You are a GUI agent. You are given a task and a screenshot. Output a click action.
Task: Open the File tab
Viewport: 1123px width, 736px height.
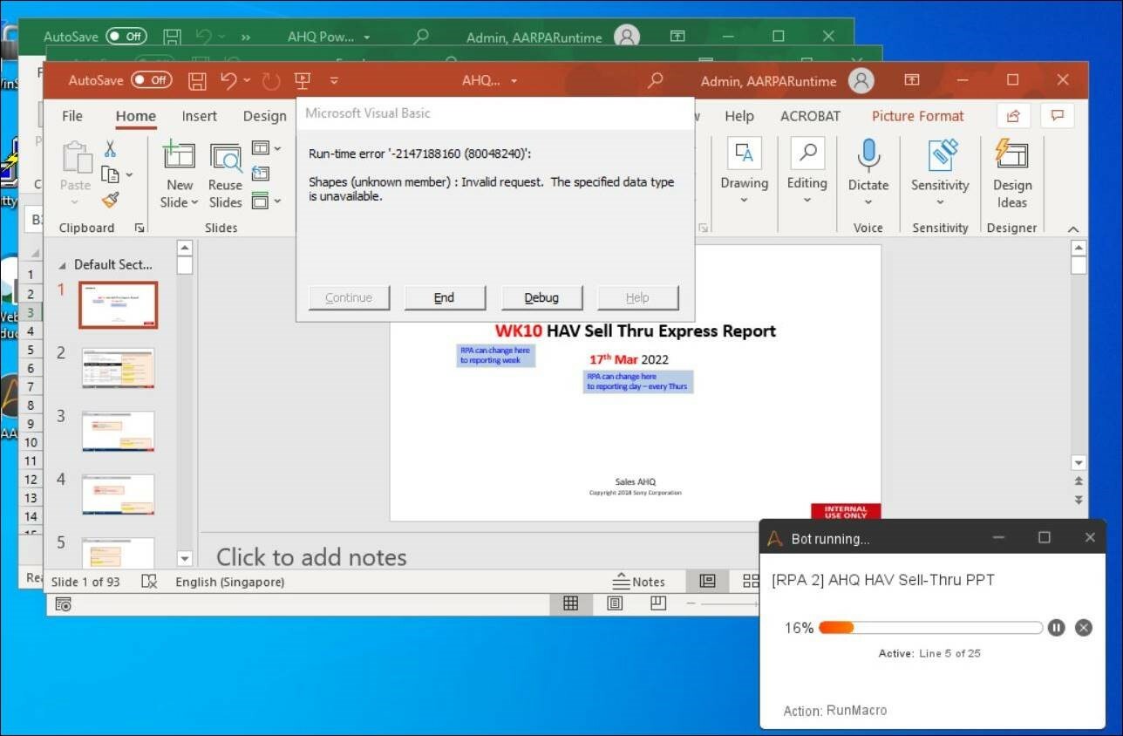pyautogui.click(x=72, y=116)
